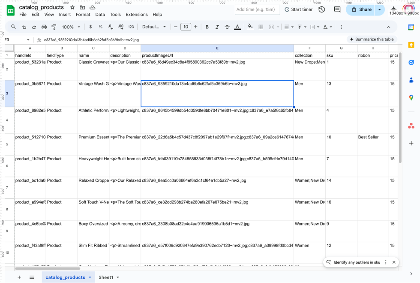This screenshot has width=420, height=283.
Task: Open the borders tool
Action: tap(261, 27)
